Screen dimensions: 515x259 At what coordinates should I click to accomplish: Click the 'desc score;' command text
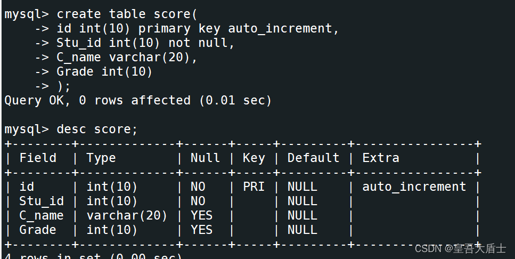click(x=97, y=129)
